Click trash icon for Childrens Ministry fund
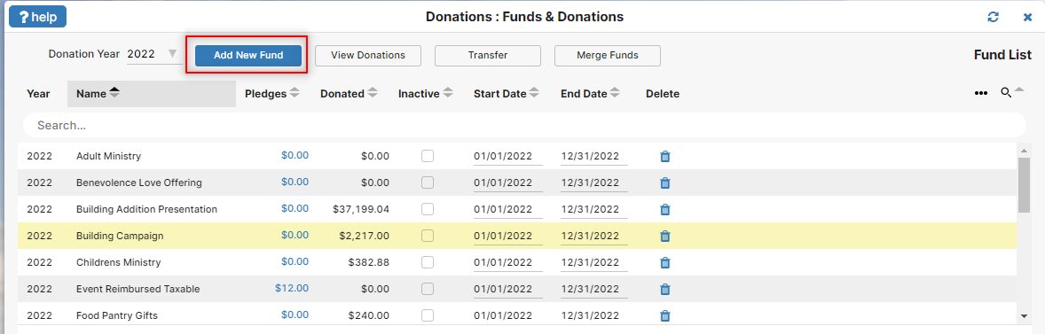The image size is (1045, 334). 664,263
